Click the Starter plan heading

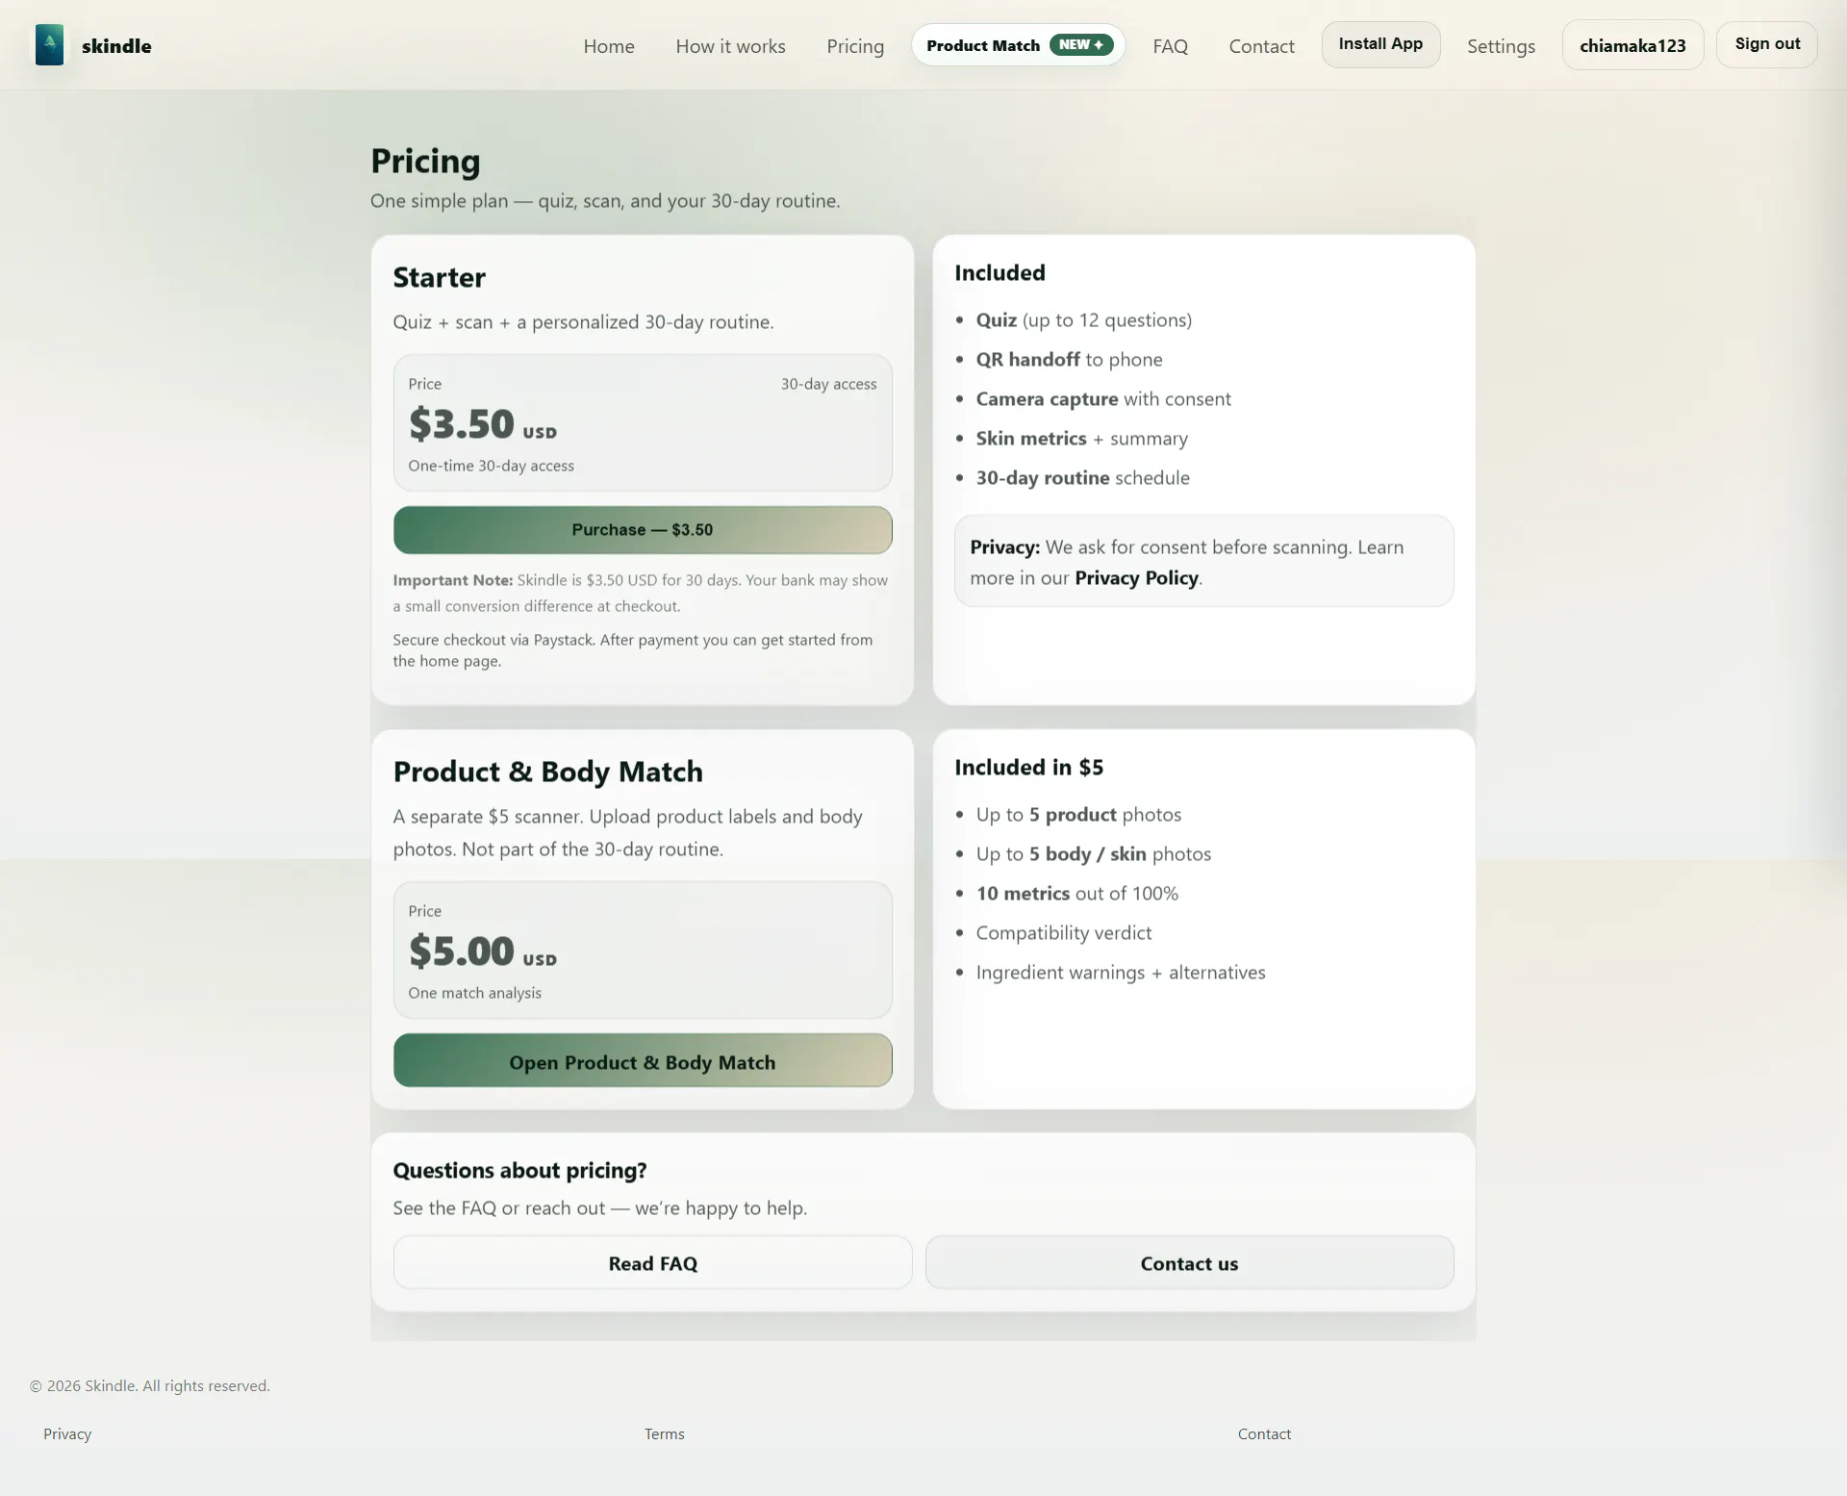pyautogui.click(x=439, y=277)
